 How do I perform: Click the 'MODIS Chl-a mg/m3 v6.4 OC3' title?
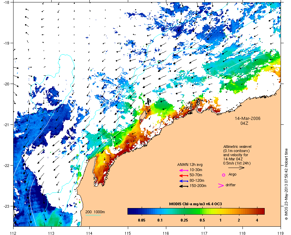(x=195, y=204)
